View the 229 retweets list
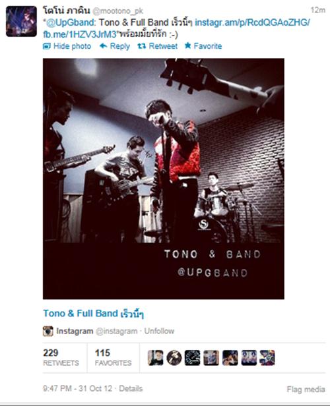The width and height of the screenshot is (330, 406). click(x=61, y=358)
